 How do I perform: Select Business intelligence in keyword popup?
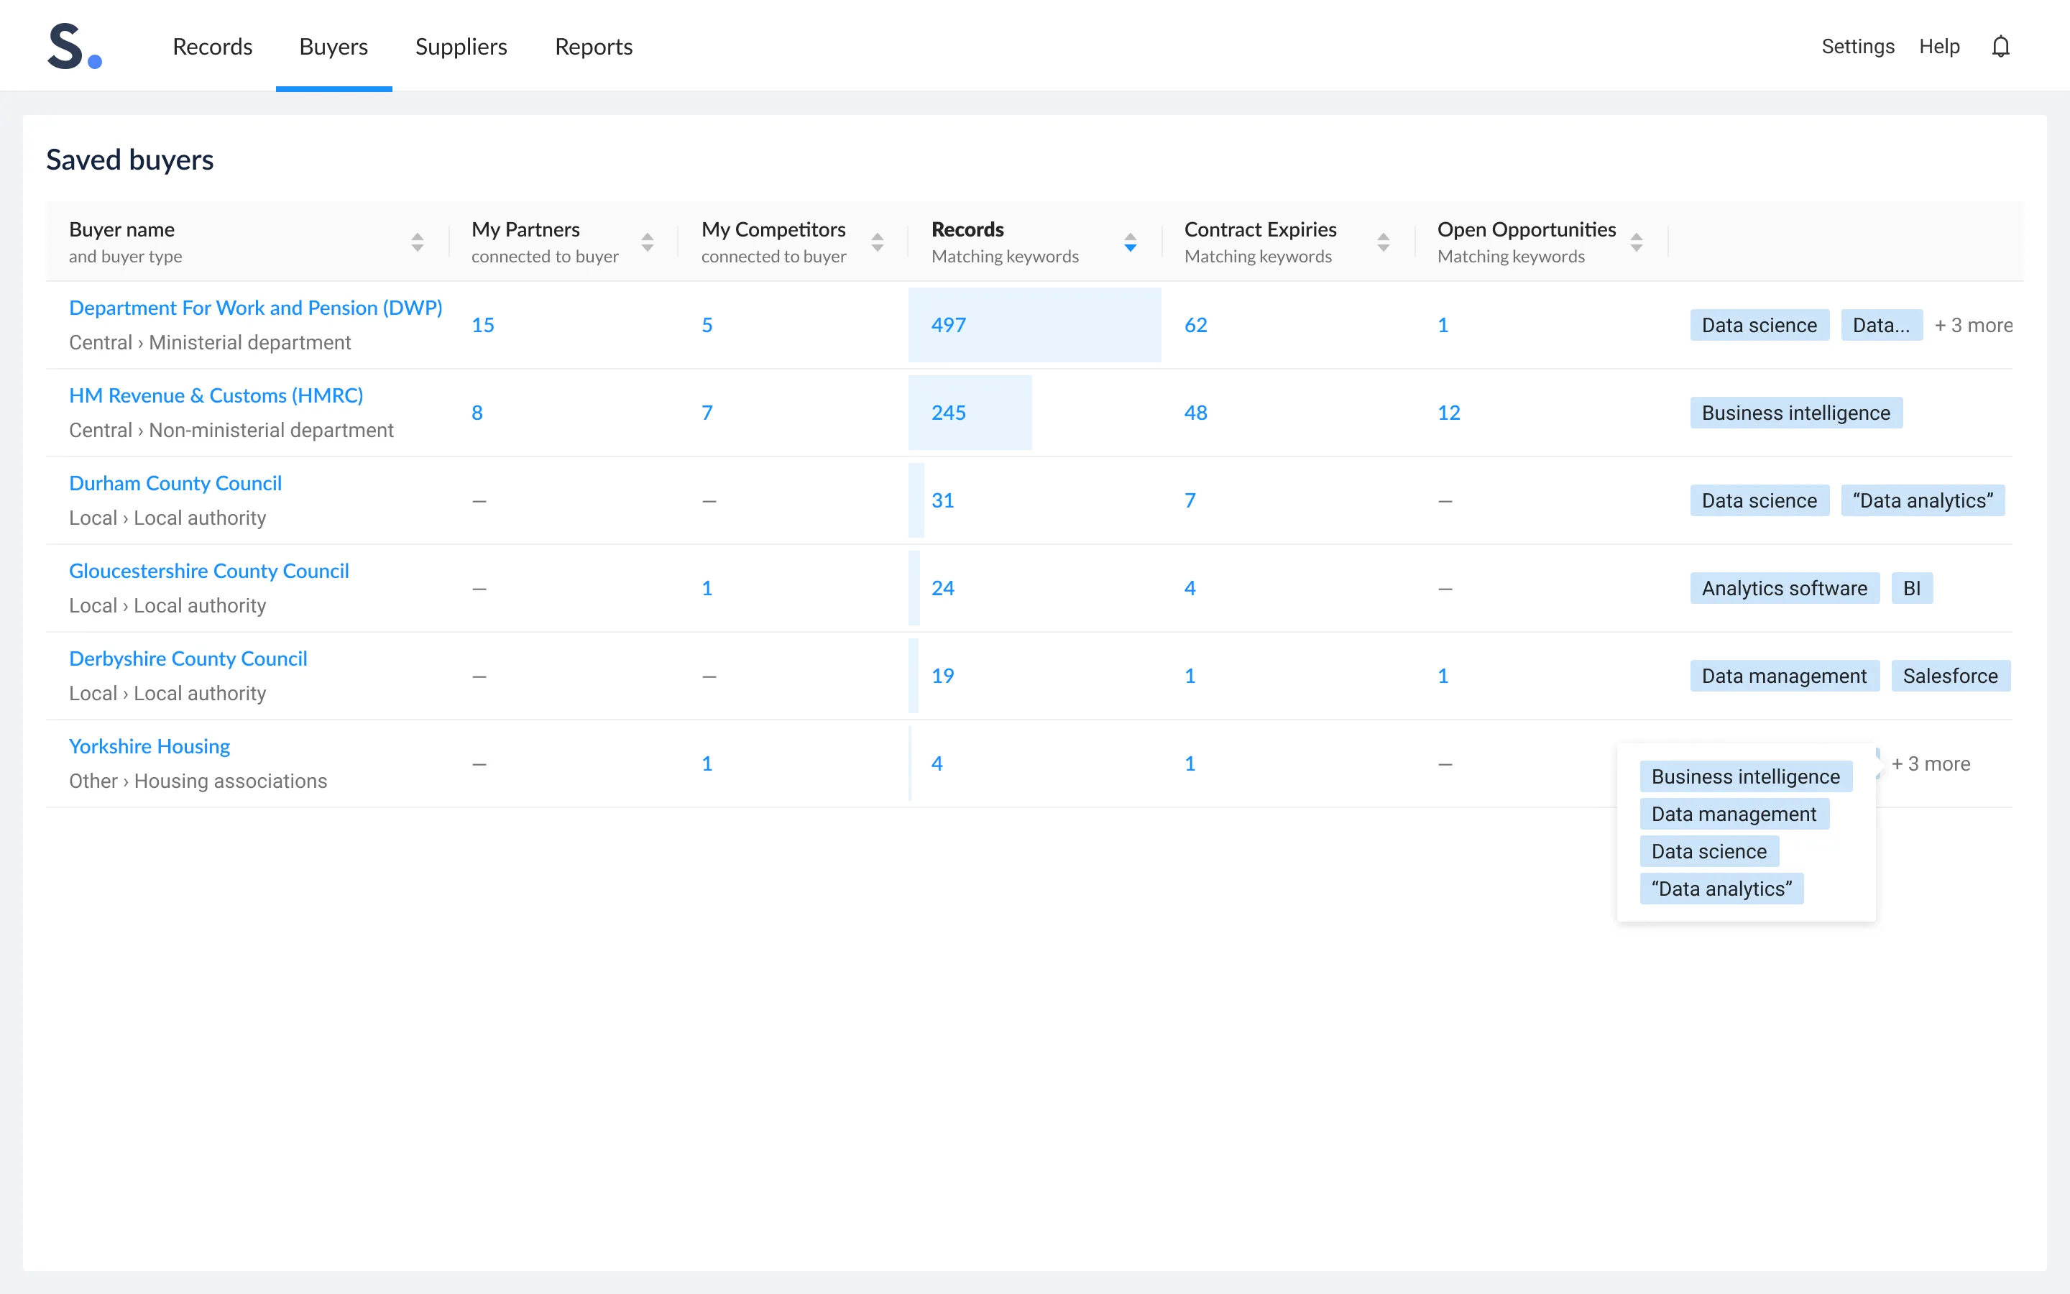point(1746,776)
